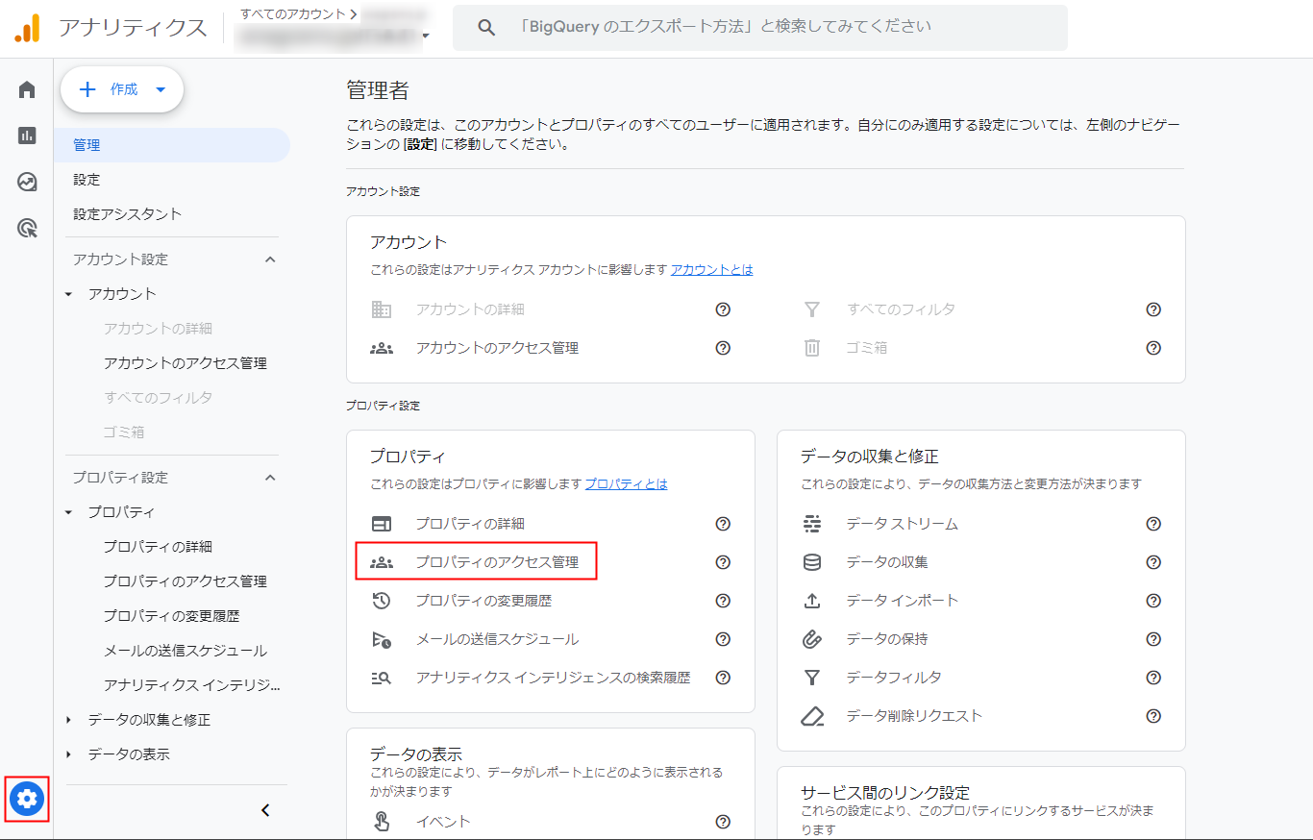Collapse the アカウント設定 sidebar section
Viewport: 1313px width, 840px height.
pyautogui.click(x=270, y=259)
